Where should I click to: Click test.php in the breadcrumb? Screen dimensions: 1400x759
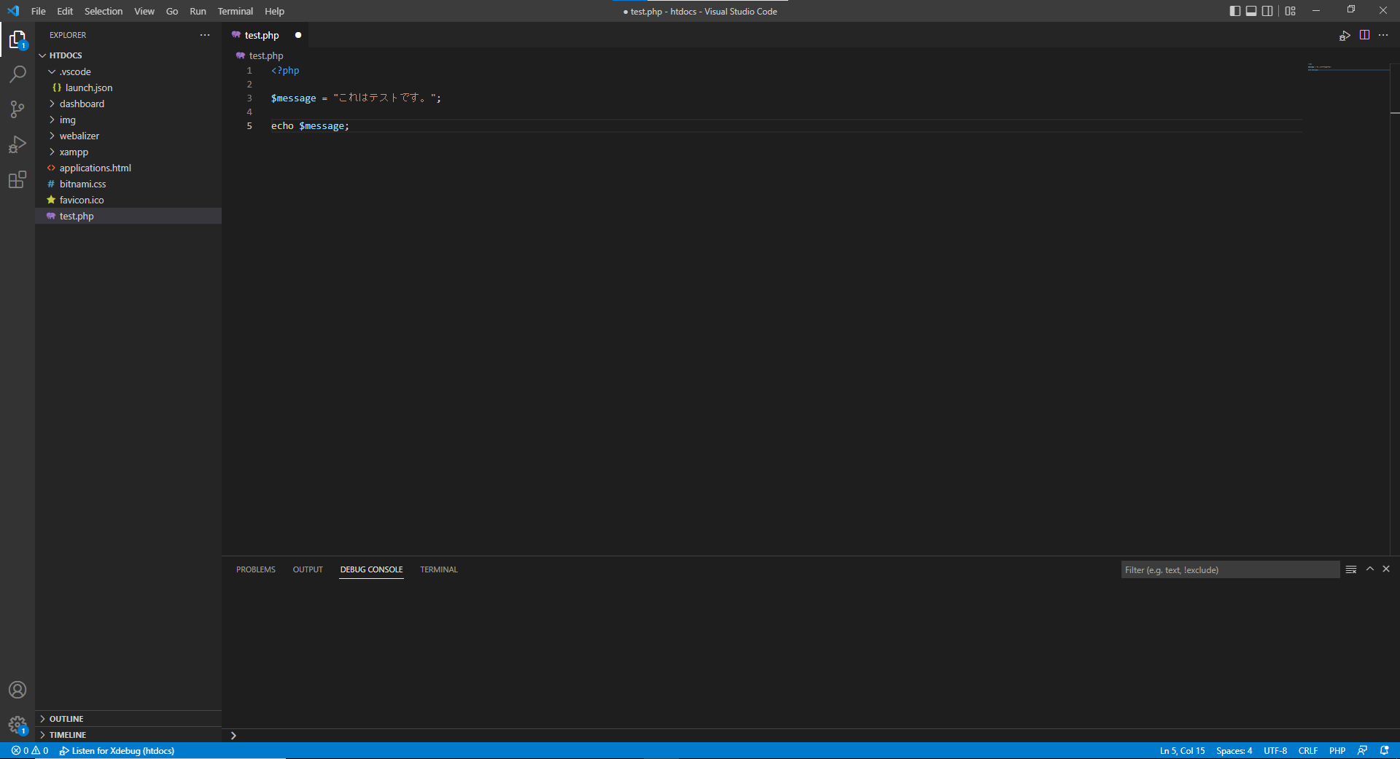[266, 55]
